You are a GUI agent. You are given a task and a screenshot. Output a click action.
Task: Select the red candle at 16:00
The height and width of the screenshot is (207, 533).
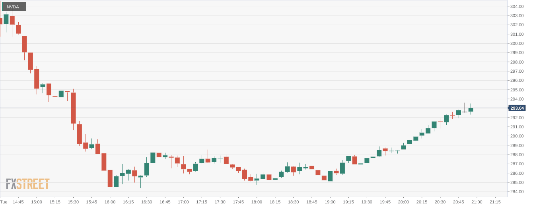(110, 178)
